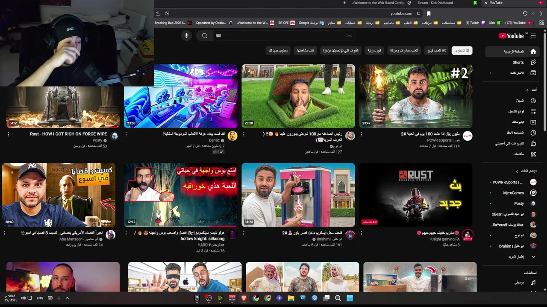Image resolution: width=547 pixels, height=307 pixels.
Task: Open Your clips scissors item in sidebar
Action: click(513, 154)
